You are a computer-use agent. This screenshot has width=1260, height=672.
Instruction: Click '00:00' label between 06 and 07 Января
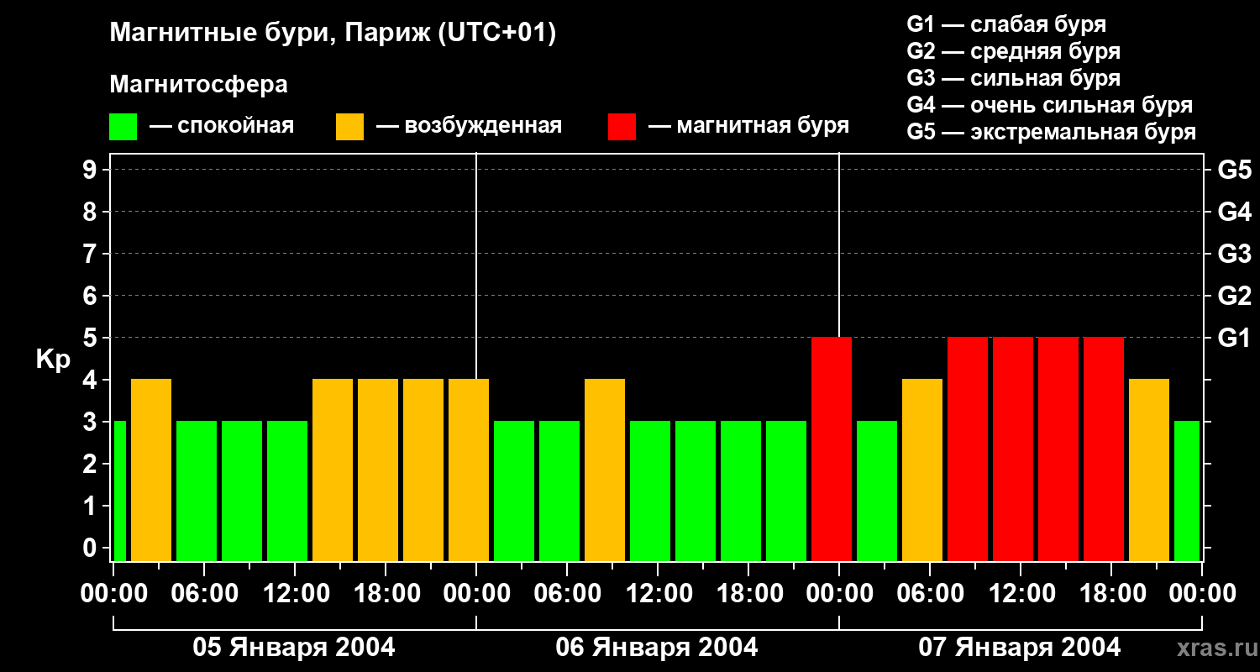point(839,594)
